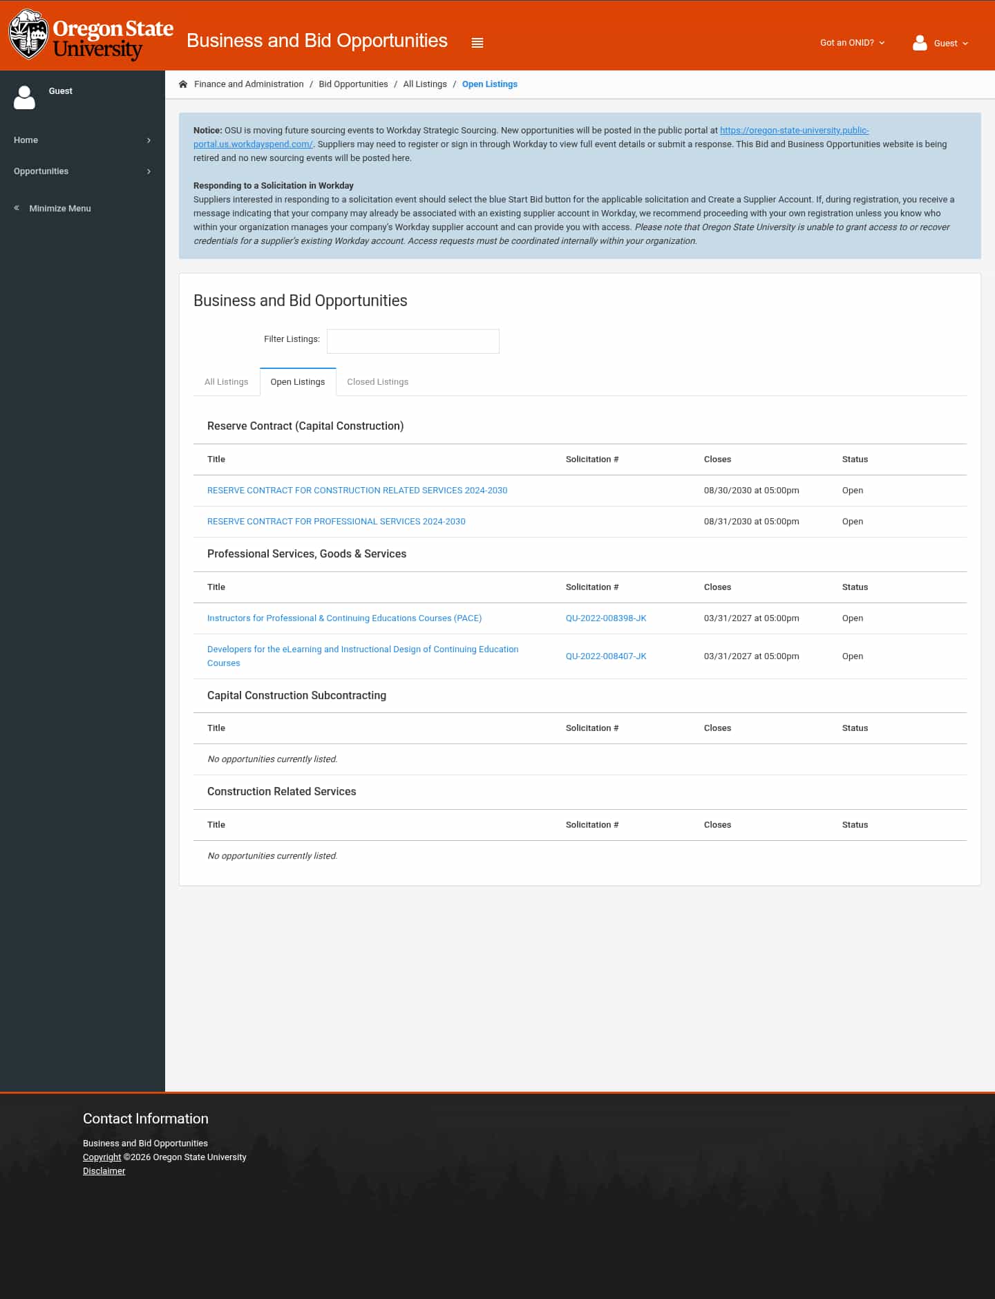This screenshot has width=995, height=1299.
Task: Click the Contact Information footer heading
Action: coord(146,1119)
